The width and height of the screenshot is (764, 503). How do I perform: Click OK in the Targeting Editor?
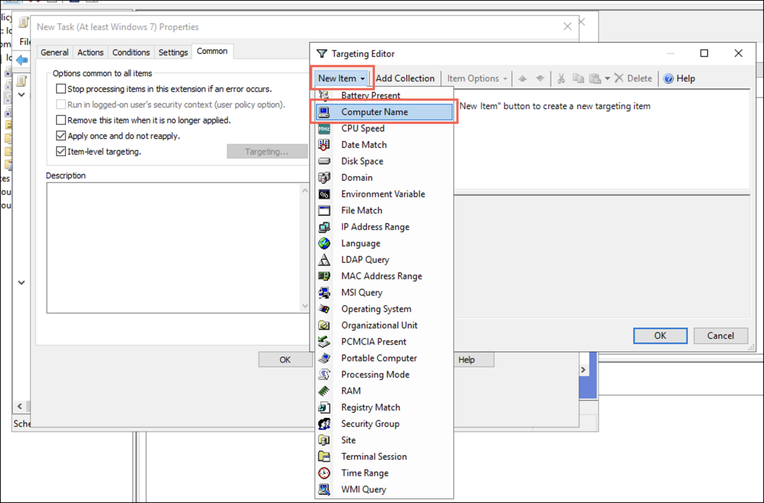(660, 335)
